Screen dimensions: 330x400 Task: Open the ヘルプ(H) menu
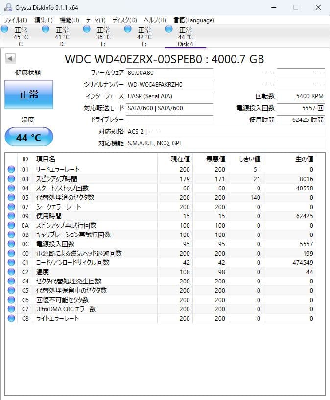coord(155,20)
